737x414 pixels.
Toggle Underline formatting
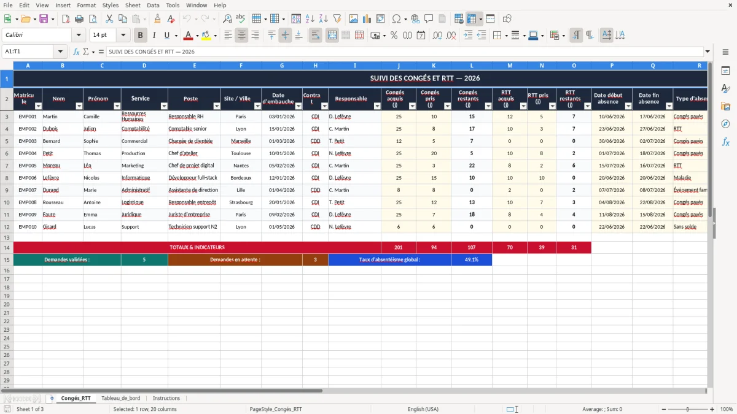coord(166,36)
